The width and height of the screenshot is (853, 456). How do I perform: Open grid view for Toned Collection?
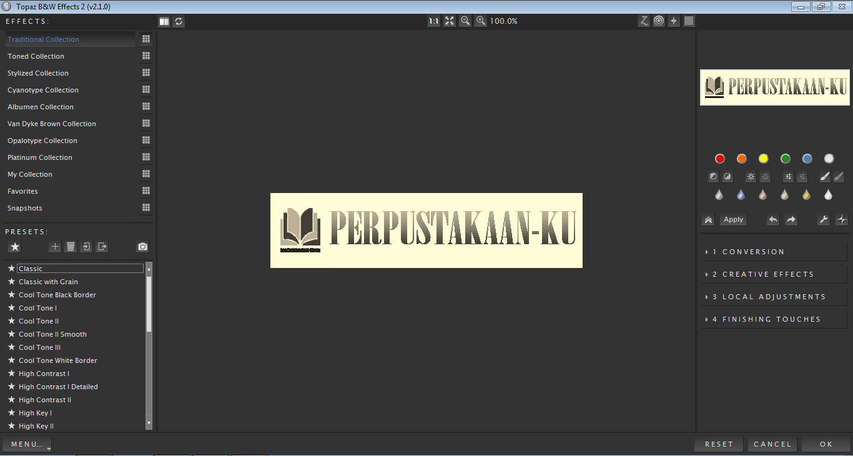(x=146, y=56)
